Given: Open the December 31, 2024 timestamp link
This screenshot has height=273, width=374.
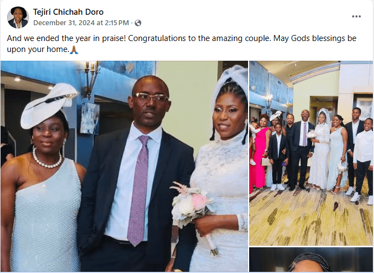Looking at the screenshot, I should tap(81, 23).
